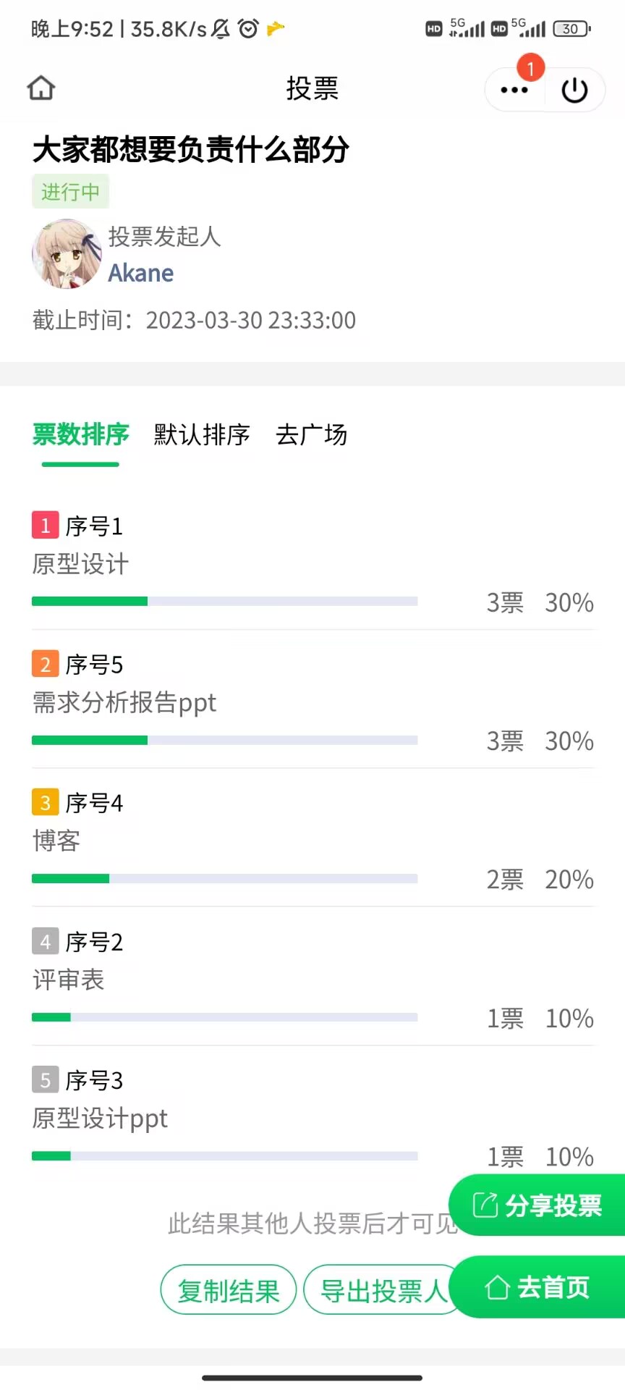Tap the yellow rank 3 badge
The width and height of the screenshot is (625, 1390).
45,802
